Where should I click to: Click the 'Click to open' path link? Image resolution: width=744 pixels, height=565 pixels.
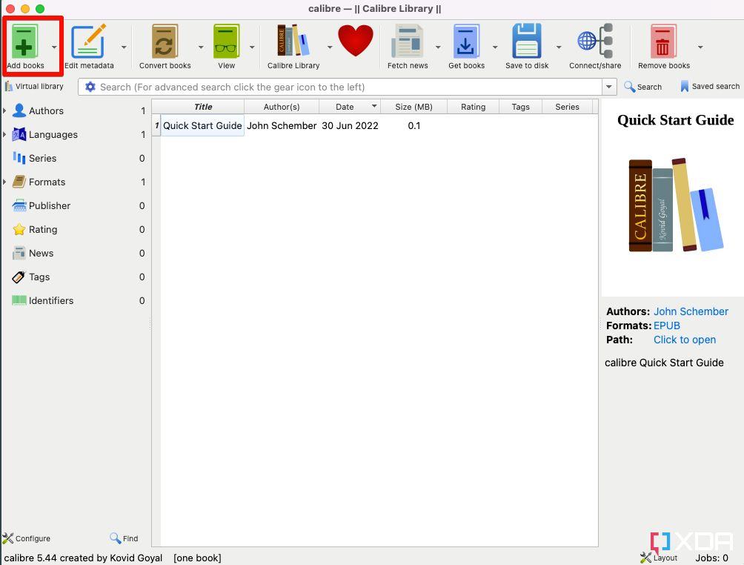click(684, 340)
